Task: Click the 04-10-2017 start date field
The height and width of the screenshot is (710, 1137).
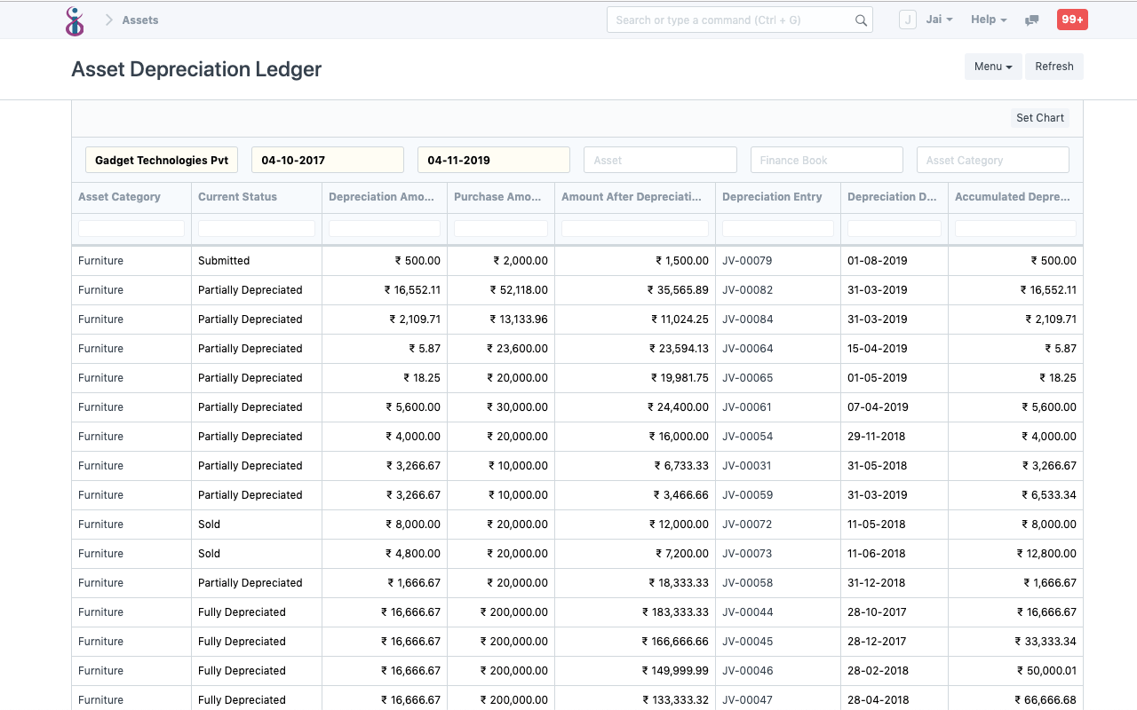Action: click(327, 159)
